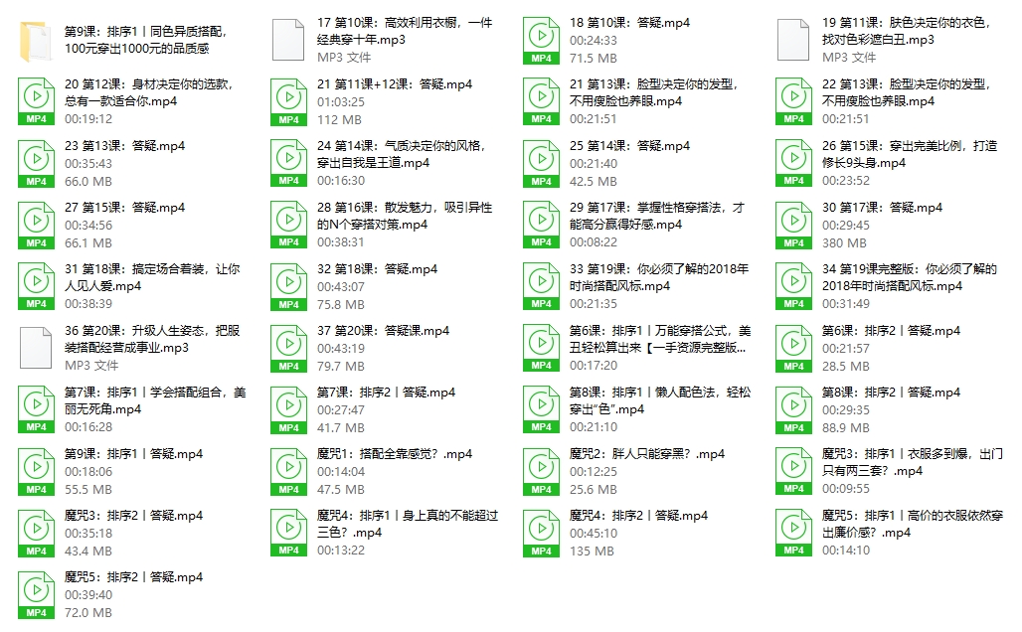Image resolution: width=1022 pixels, height=632 pixels.
Task: Select file 魔咒4：排序2｜答疑.mp4
Action: (637, 516)
